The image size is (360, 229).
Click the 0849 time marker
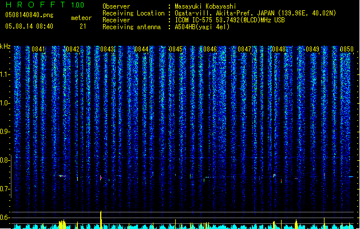pos(312,49)
